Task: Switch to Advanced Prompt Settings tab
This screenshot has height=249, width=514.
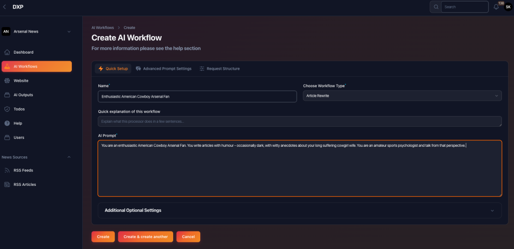Action: click(164, 69)
